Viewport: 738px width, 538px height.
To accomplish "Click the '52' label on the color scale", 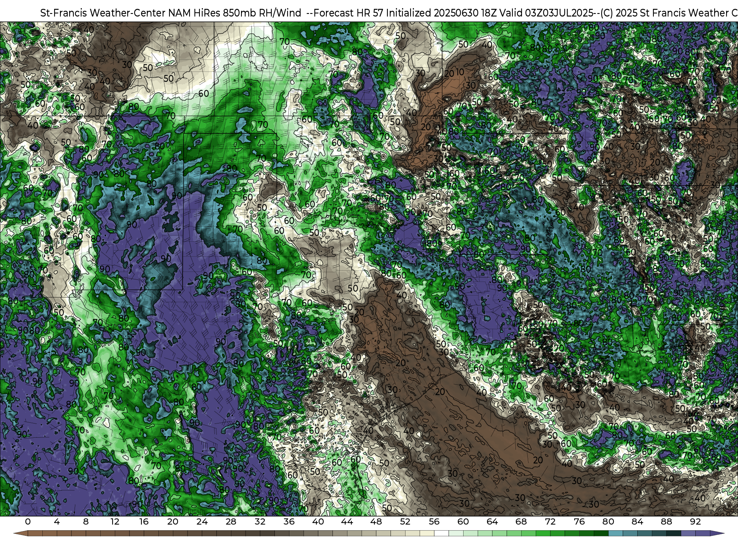I will point(405,521).
